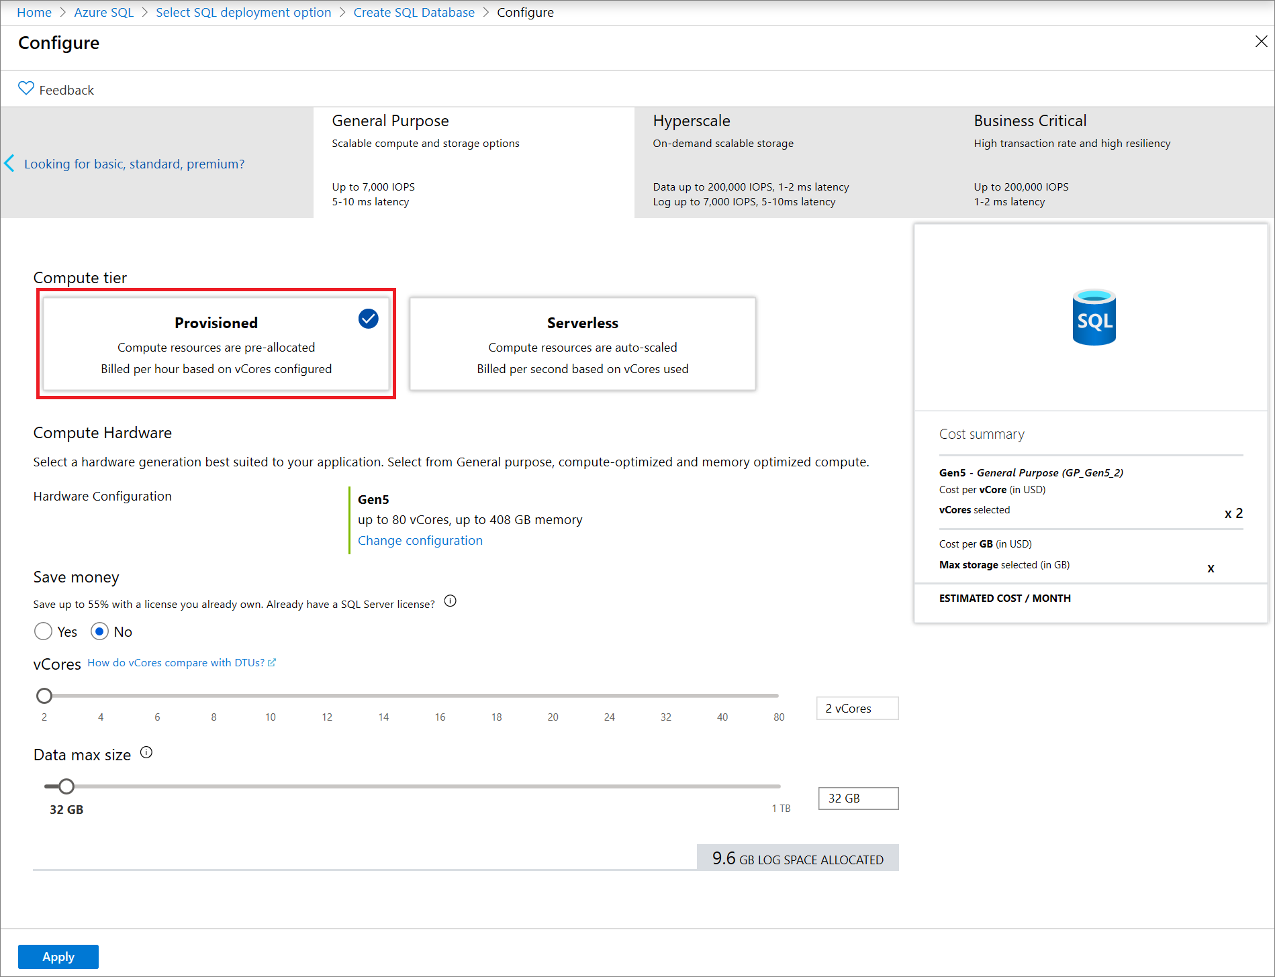1275x977 pixels.
Task: Click the back chevron beside basic, standard, premium
Action: [x=9, y=163]
